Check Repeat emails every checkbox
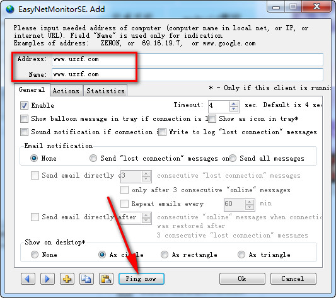 click(x=124, y=203)
